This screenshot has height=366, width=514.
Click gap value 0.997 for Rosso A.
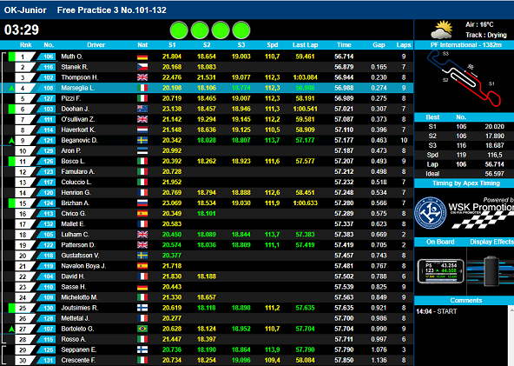tap(379, 339)
